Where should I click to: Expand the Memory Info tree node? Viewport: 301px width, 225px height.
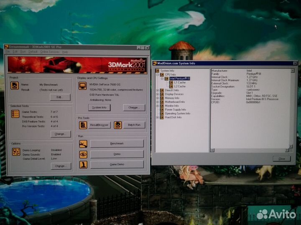pyautogui.click(x=158, y=98)
